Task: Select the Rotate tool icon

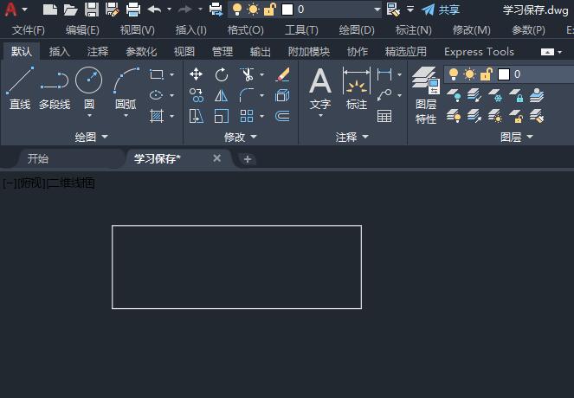Action: 222,74
